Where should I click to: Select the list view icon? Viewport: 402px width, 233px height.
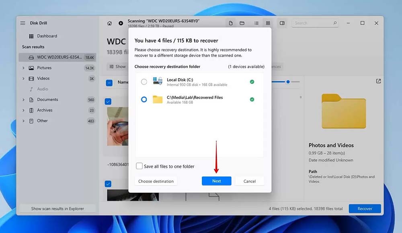point(256,23)
